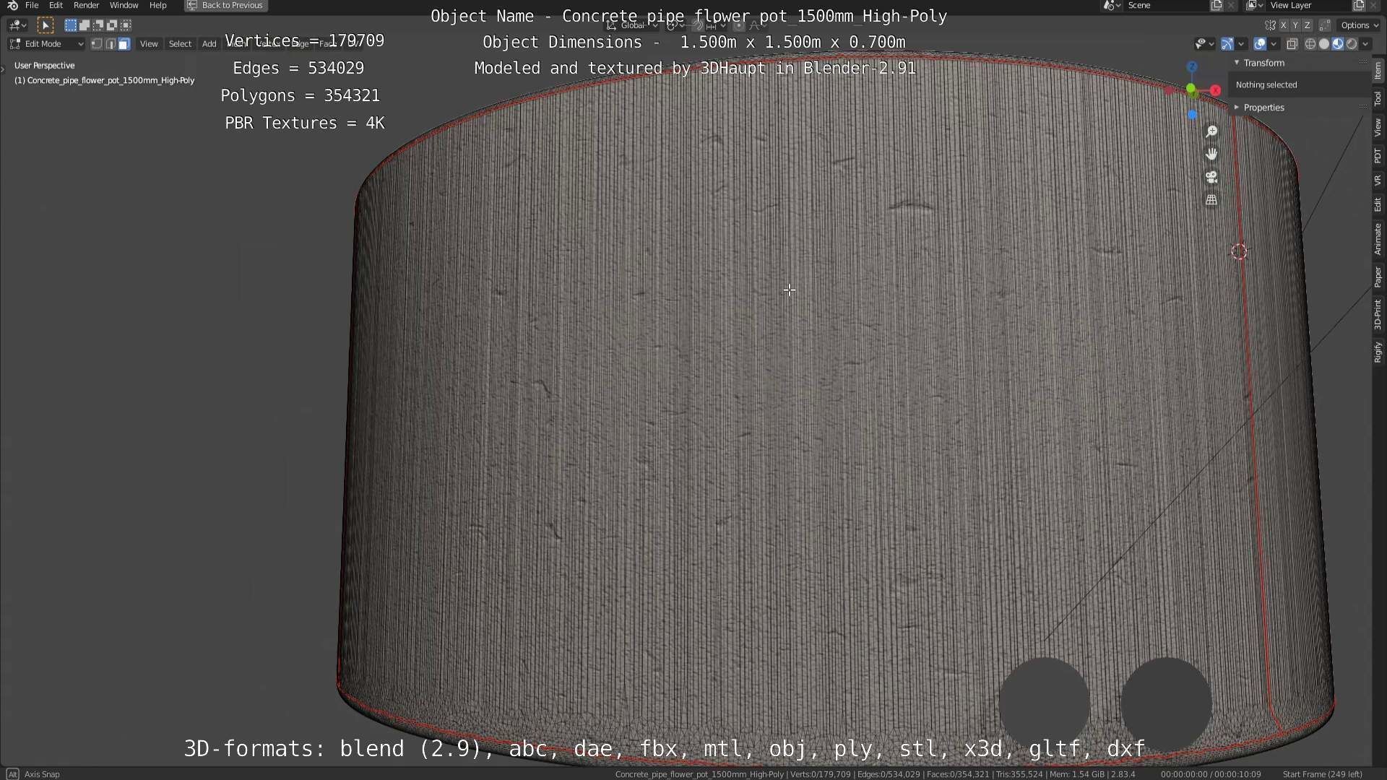
Task: Choose subtract selection mode icon
Action: 98,25
